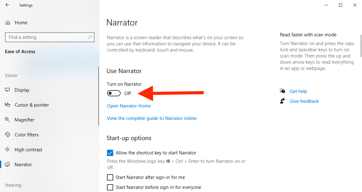Viewport: 362px width, 192px height.
Task: Click the Get help link
Action: pyautogui.click(x=298, y=91)
